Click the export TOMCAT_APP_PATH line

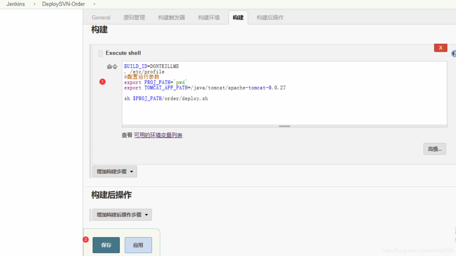[205, 88]
